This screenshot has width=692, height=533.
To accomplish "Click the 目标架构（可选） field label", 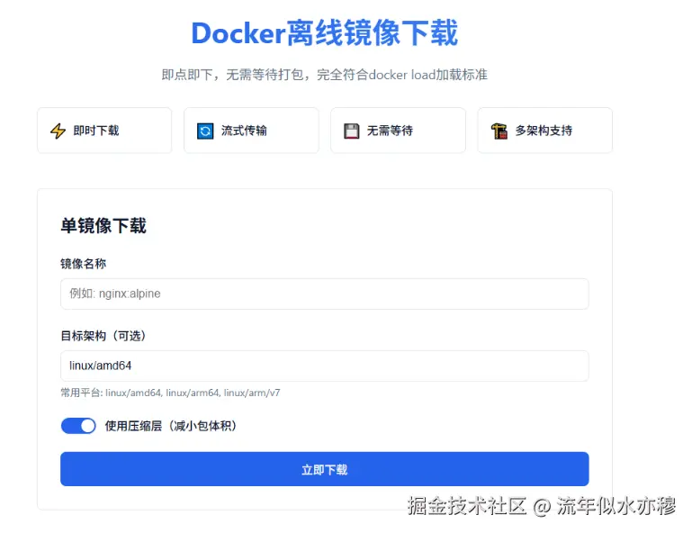I will [103, 336].
